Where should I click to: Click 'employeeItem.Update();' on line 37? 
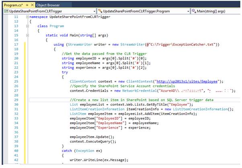pos(92,137)
